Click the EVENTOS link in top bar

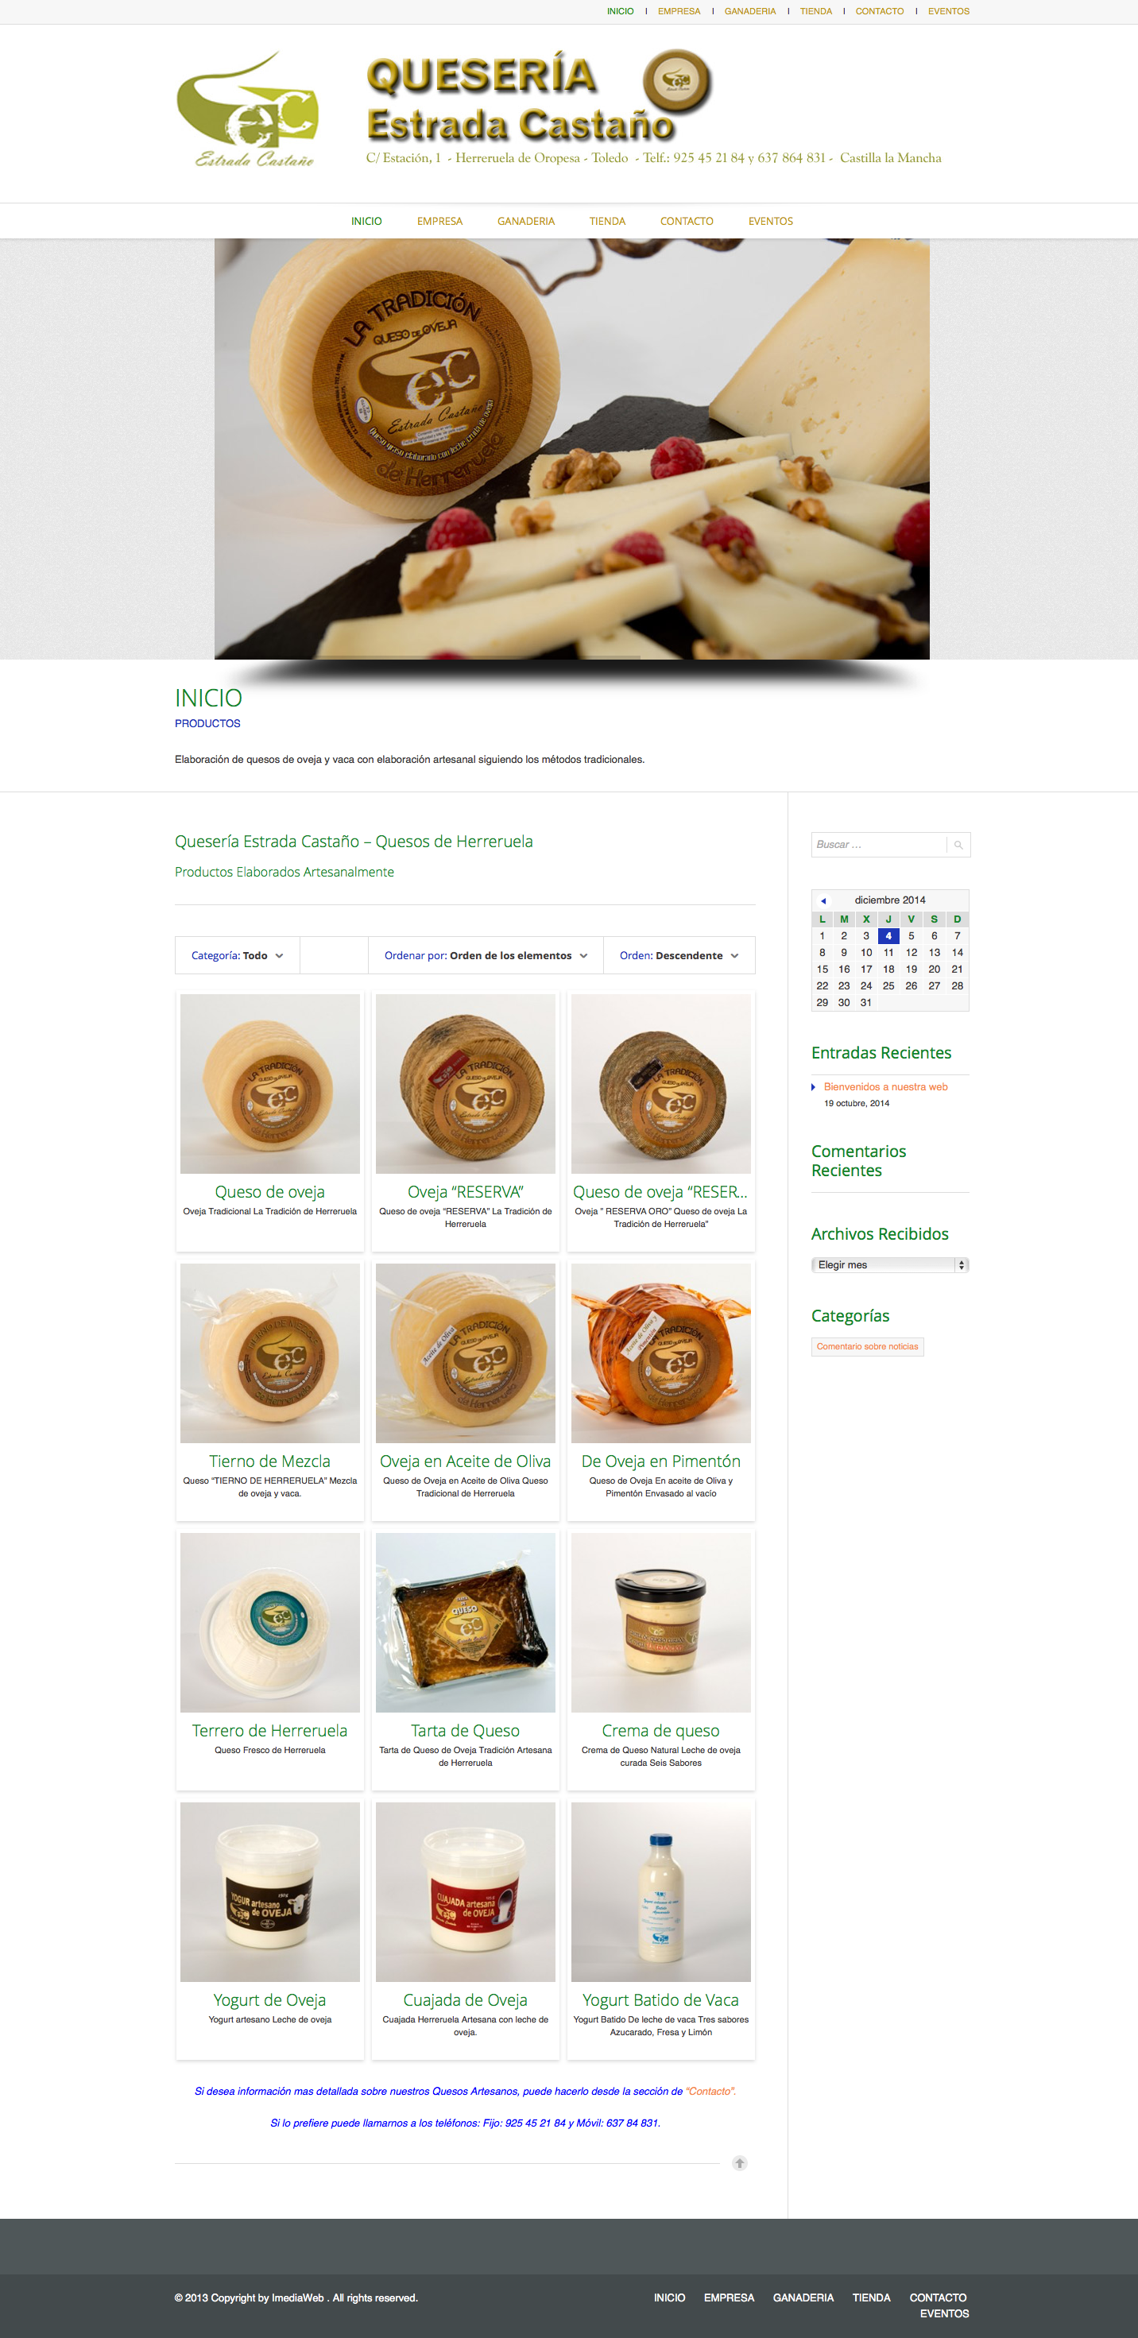pos(948,11)
